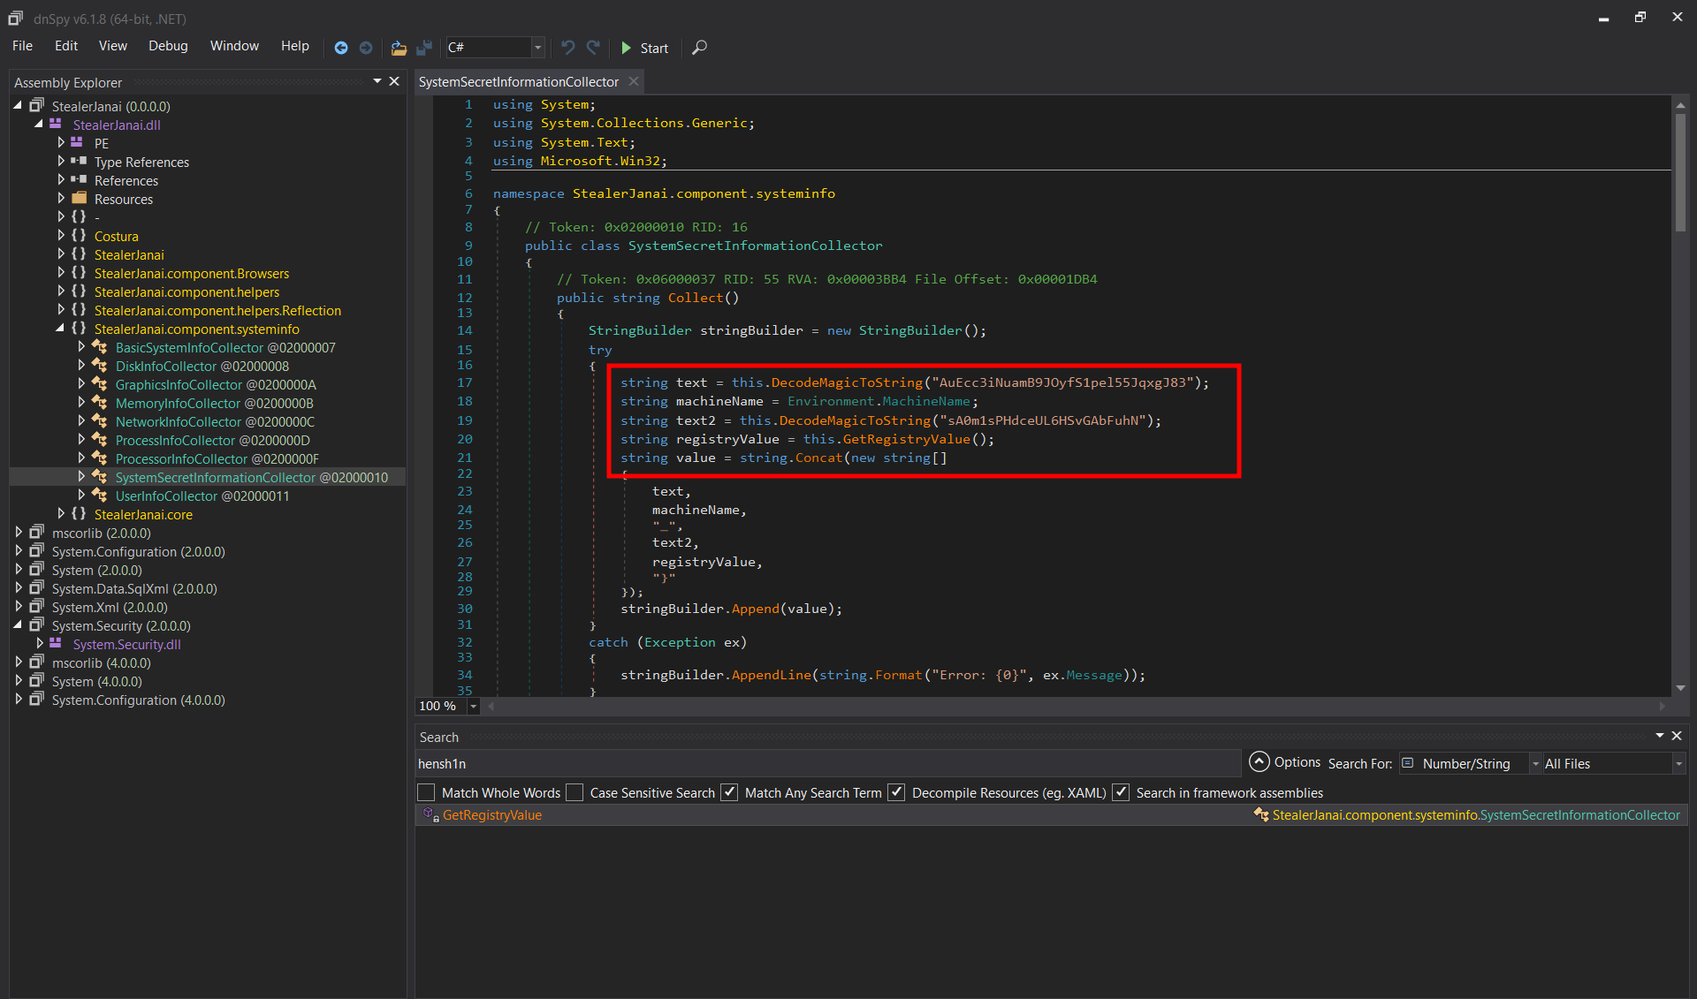This screenshot has width=1697, height=999.
Task: Uncheck Search in framework assemblies
Action: point(1121,792)
